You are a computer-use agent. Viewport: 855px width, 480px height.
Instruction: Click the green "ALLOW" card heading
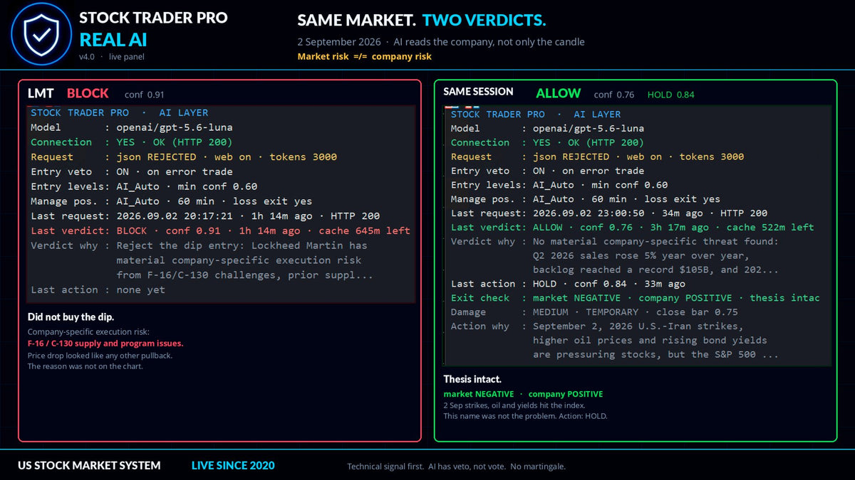click(558, 93)
